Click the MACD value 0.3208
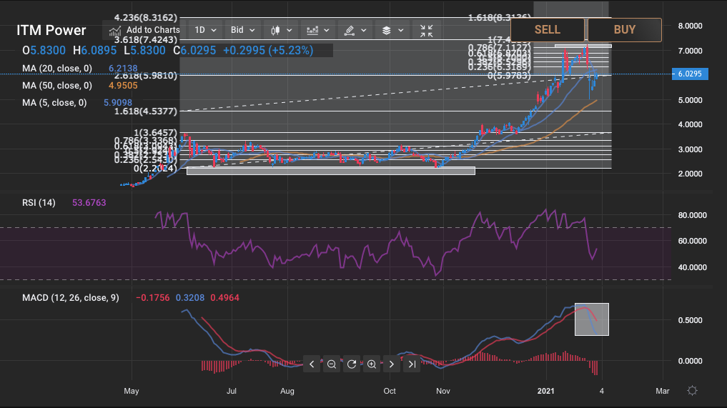 tap(190, 298)
